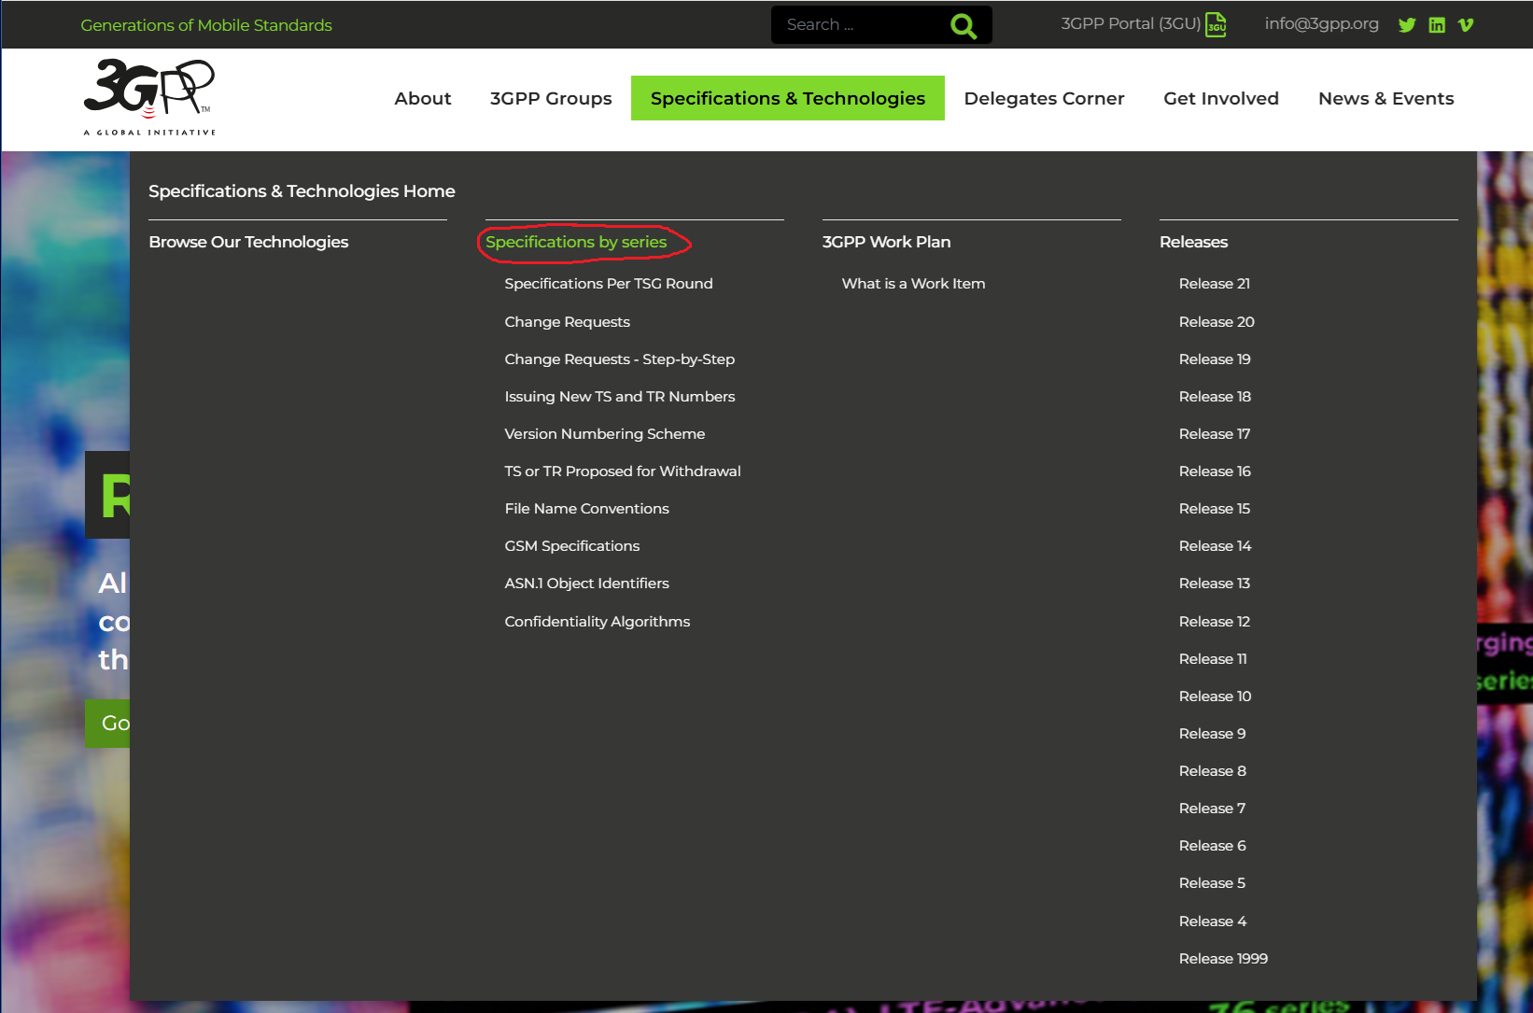Click the info@3gpp.org email link
Viewport: 1533px width, 1013px height.
click(1322, 23)
